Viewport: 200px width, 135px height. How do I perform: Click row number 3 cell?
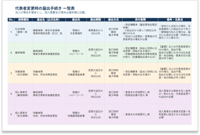(x=11, y=73)
